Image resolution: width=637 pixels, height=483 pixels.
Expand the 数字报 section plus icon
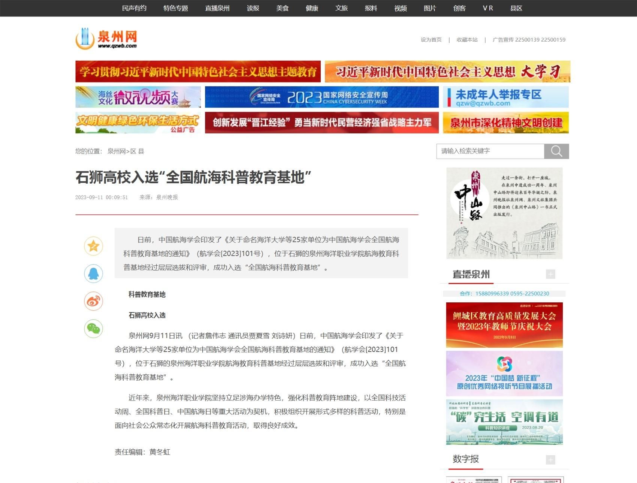[550, 460]
